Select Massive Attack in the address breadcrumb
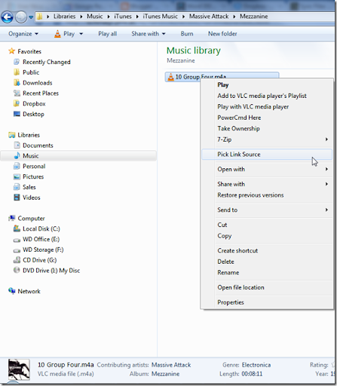Viewport: 337px width, 386px height. point(209,17)
